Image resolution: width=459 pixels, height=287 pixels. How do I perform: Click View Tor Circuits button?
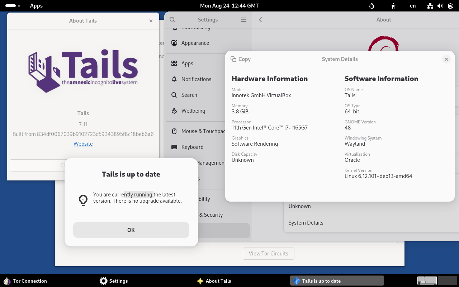coord(269,254)
